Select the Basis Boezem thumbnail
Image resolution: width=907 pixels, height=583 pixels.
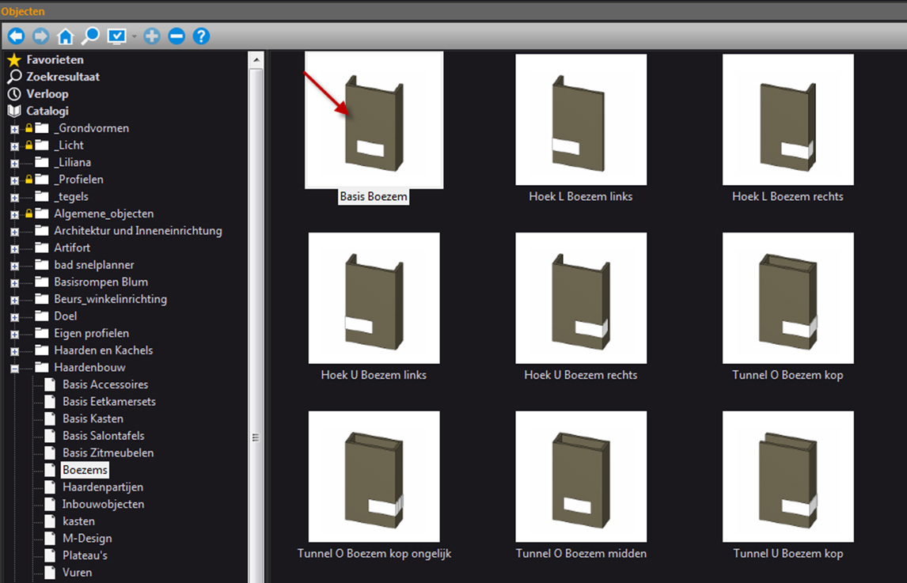click(374, 119)
